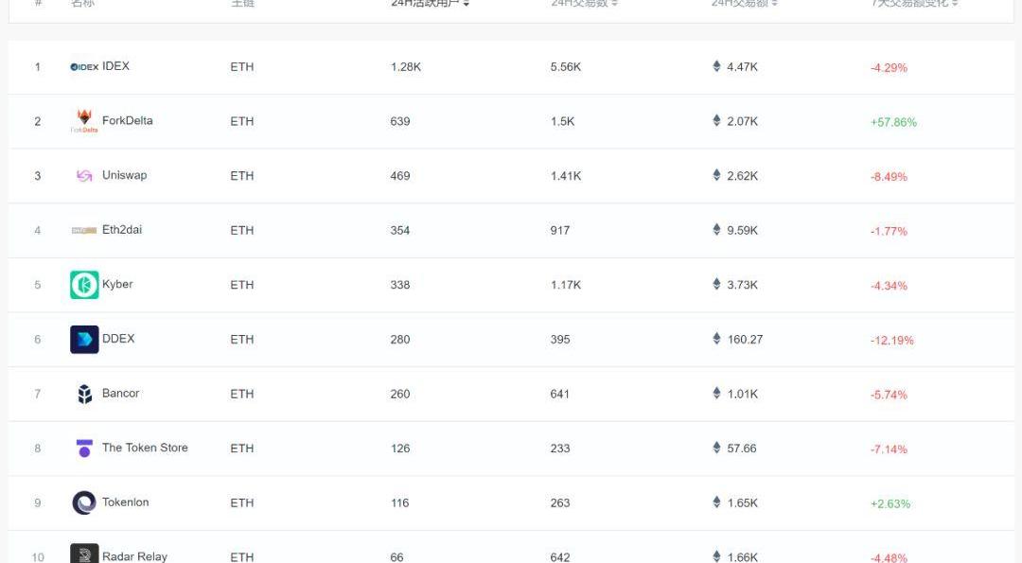The height and width of the screenshot is (563, 1022).
Task: Open the blue DDEX logo icon
Action: point(84,340)
